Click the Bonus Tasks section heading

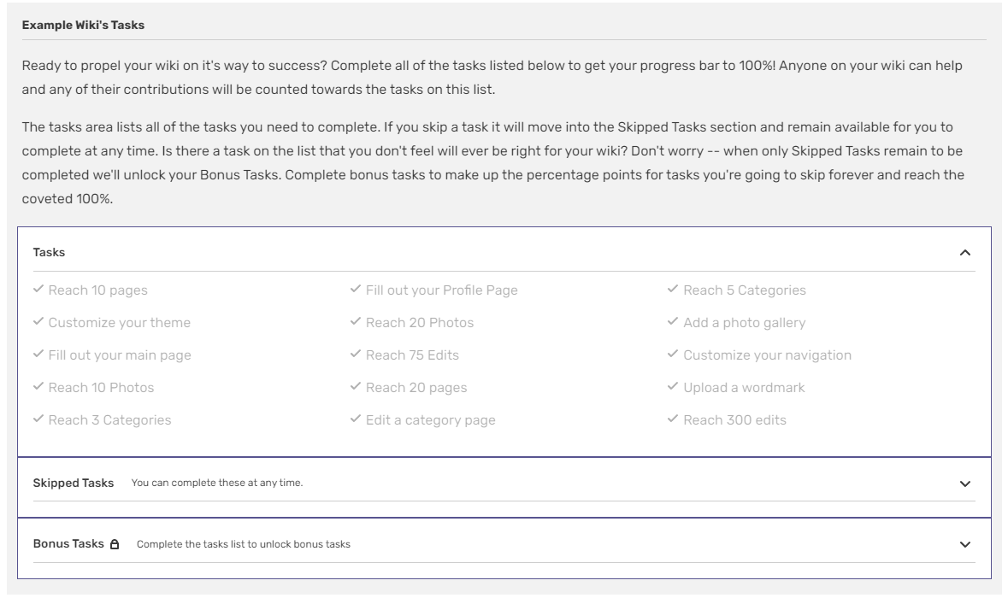tap(68, 544)
